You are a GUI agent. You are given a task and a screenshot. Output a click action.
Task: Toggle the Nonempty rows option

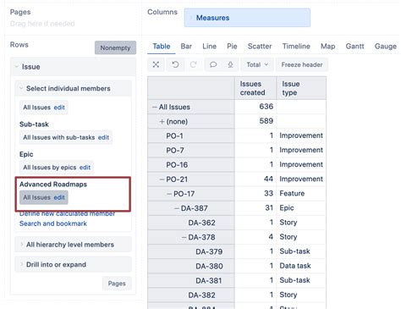pyautogui.click(x=115, y=47)
